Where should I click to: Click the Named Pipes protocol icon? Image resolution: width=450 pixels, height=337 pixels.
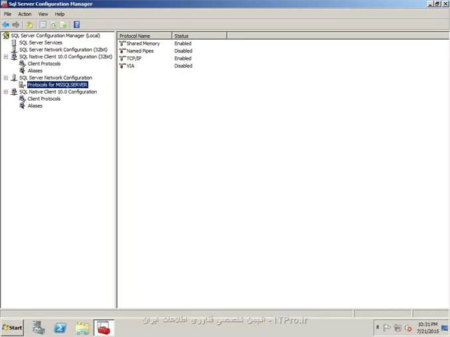click(x=122, y=51)
